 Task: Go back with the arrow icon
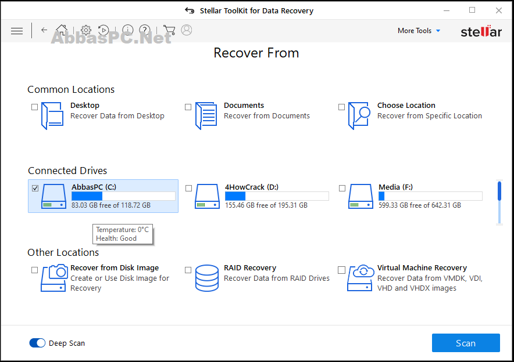coord(44,30)
